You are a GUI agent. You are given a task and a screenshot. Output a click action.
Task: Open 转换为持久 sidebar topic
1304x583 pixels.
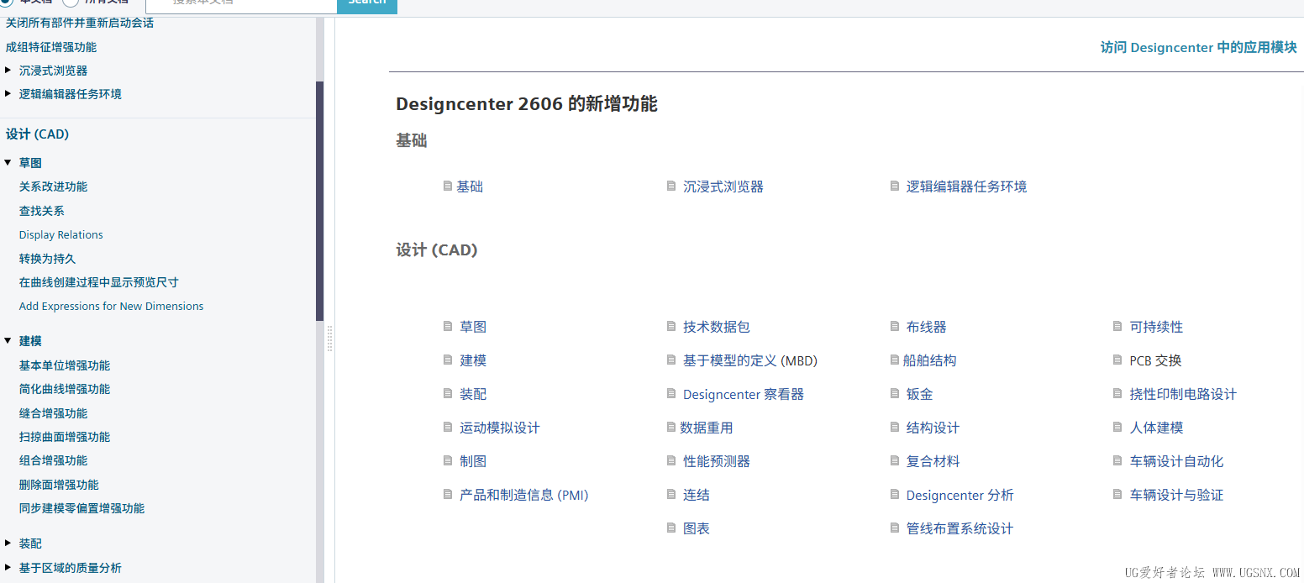[47, 259]
